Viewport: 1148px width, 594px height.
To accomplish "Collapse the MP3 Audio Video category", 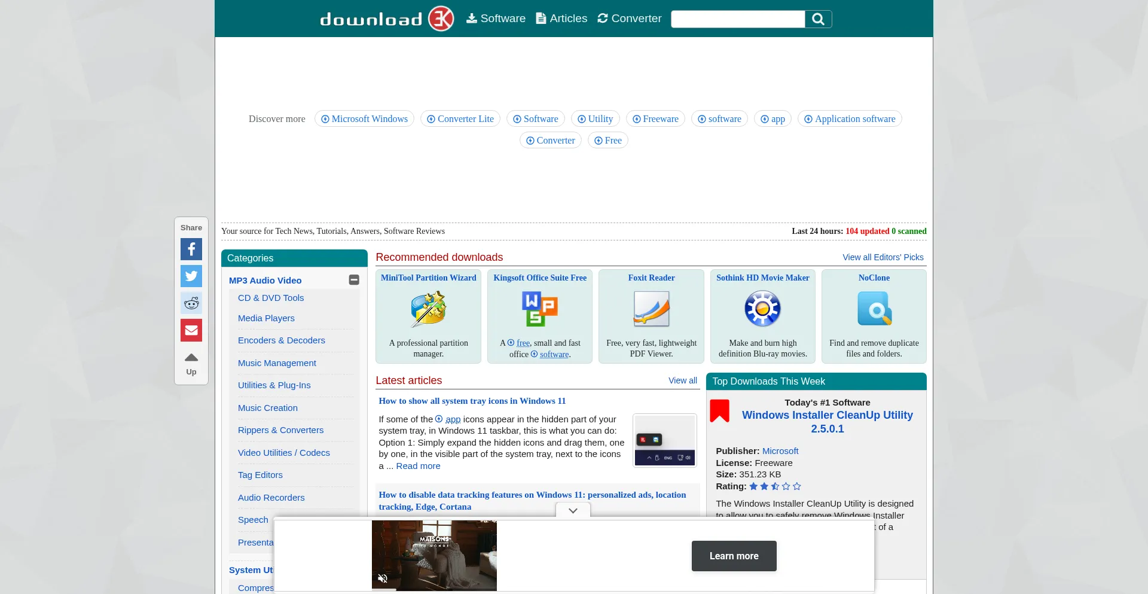I will pyautogui.click(x=354, y=280).
